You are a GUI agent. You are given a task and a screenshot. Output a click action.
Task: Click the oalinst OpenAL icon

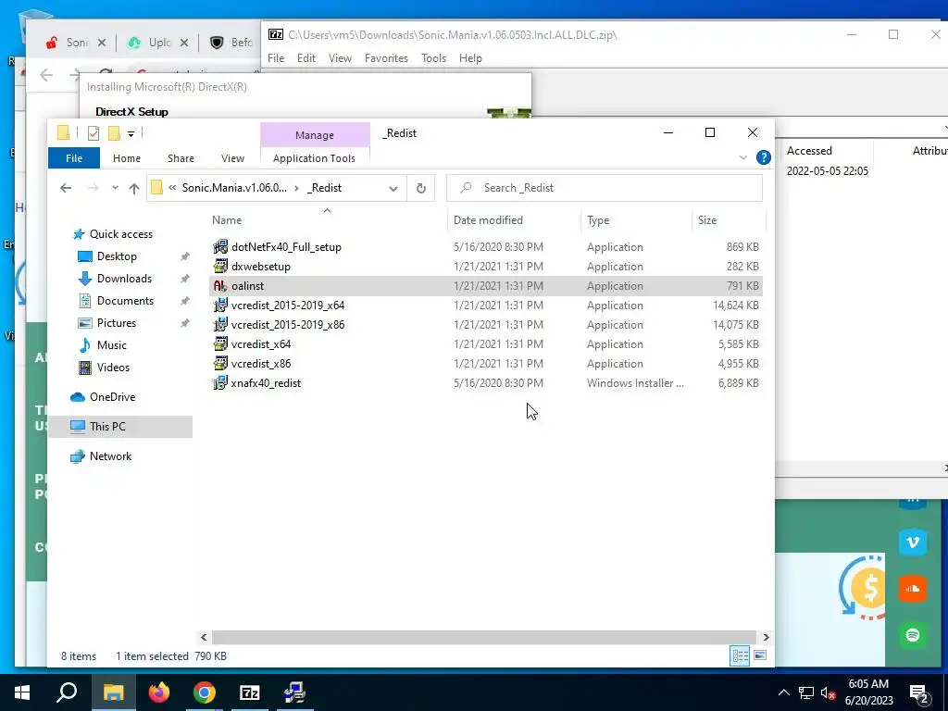pos(220,285)
